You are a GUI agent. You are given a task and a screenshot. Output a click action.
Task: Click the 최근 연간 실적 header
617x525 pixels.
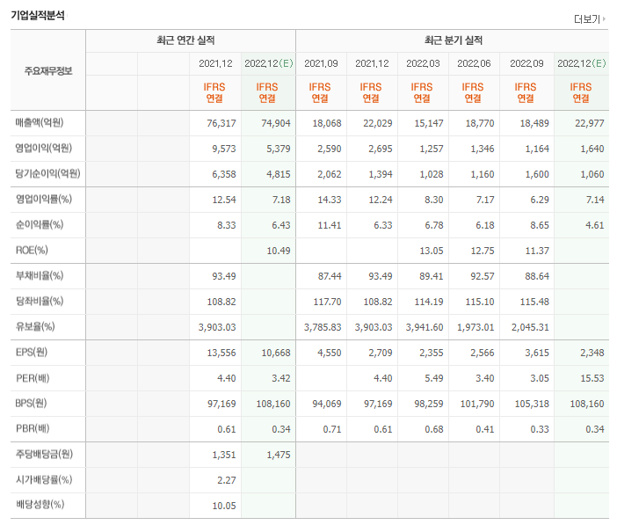coord(185,40)
